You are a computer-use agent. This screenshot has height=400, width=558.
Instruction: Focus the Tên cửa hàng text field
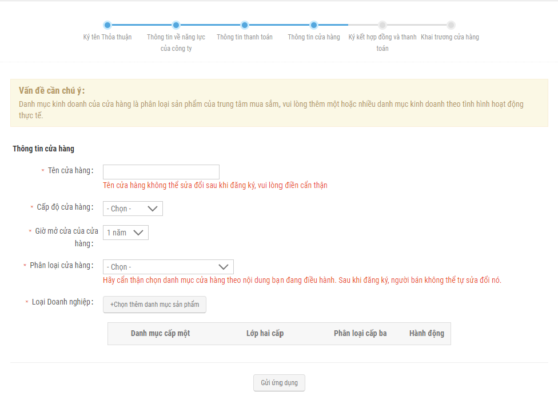click(x=161, y=172)
